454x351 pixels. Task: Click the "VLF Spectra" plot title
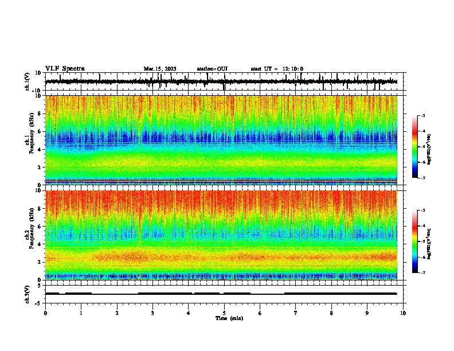coord(65,69)
